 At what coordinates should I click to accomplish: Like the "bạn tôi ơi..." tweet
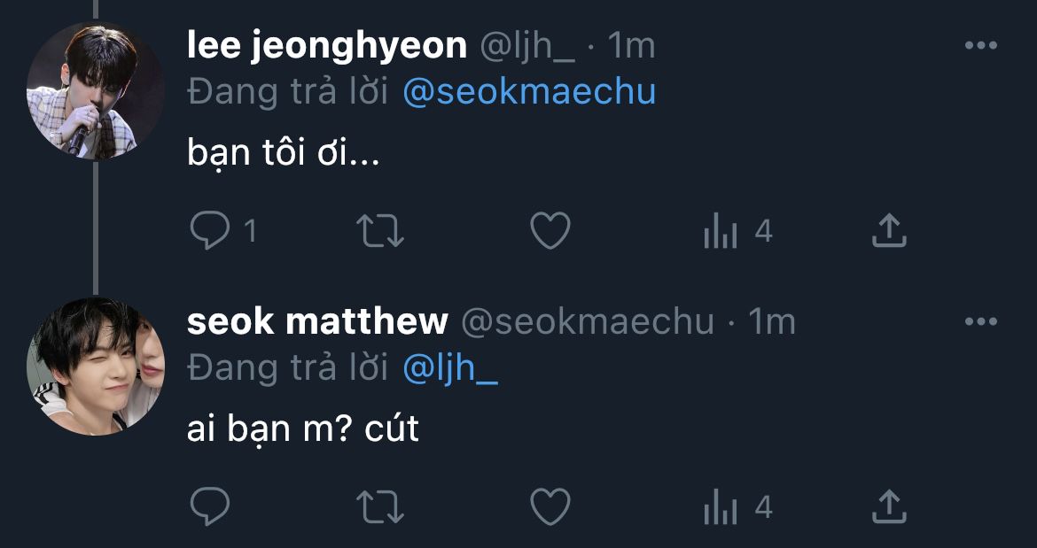(550, 232)
